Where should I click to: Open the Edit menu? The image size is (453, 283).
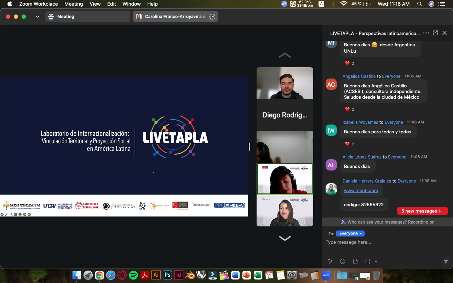point(112,4)
